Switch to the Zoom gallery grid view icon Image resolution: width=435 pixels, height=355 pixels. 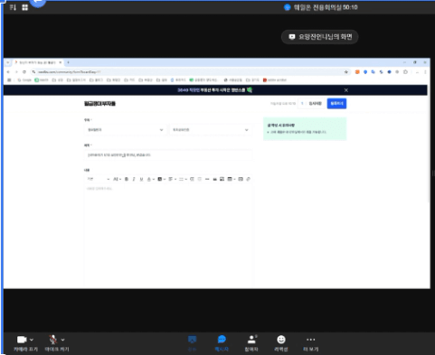coord(25,7)
